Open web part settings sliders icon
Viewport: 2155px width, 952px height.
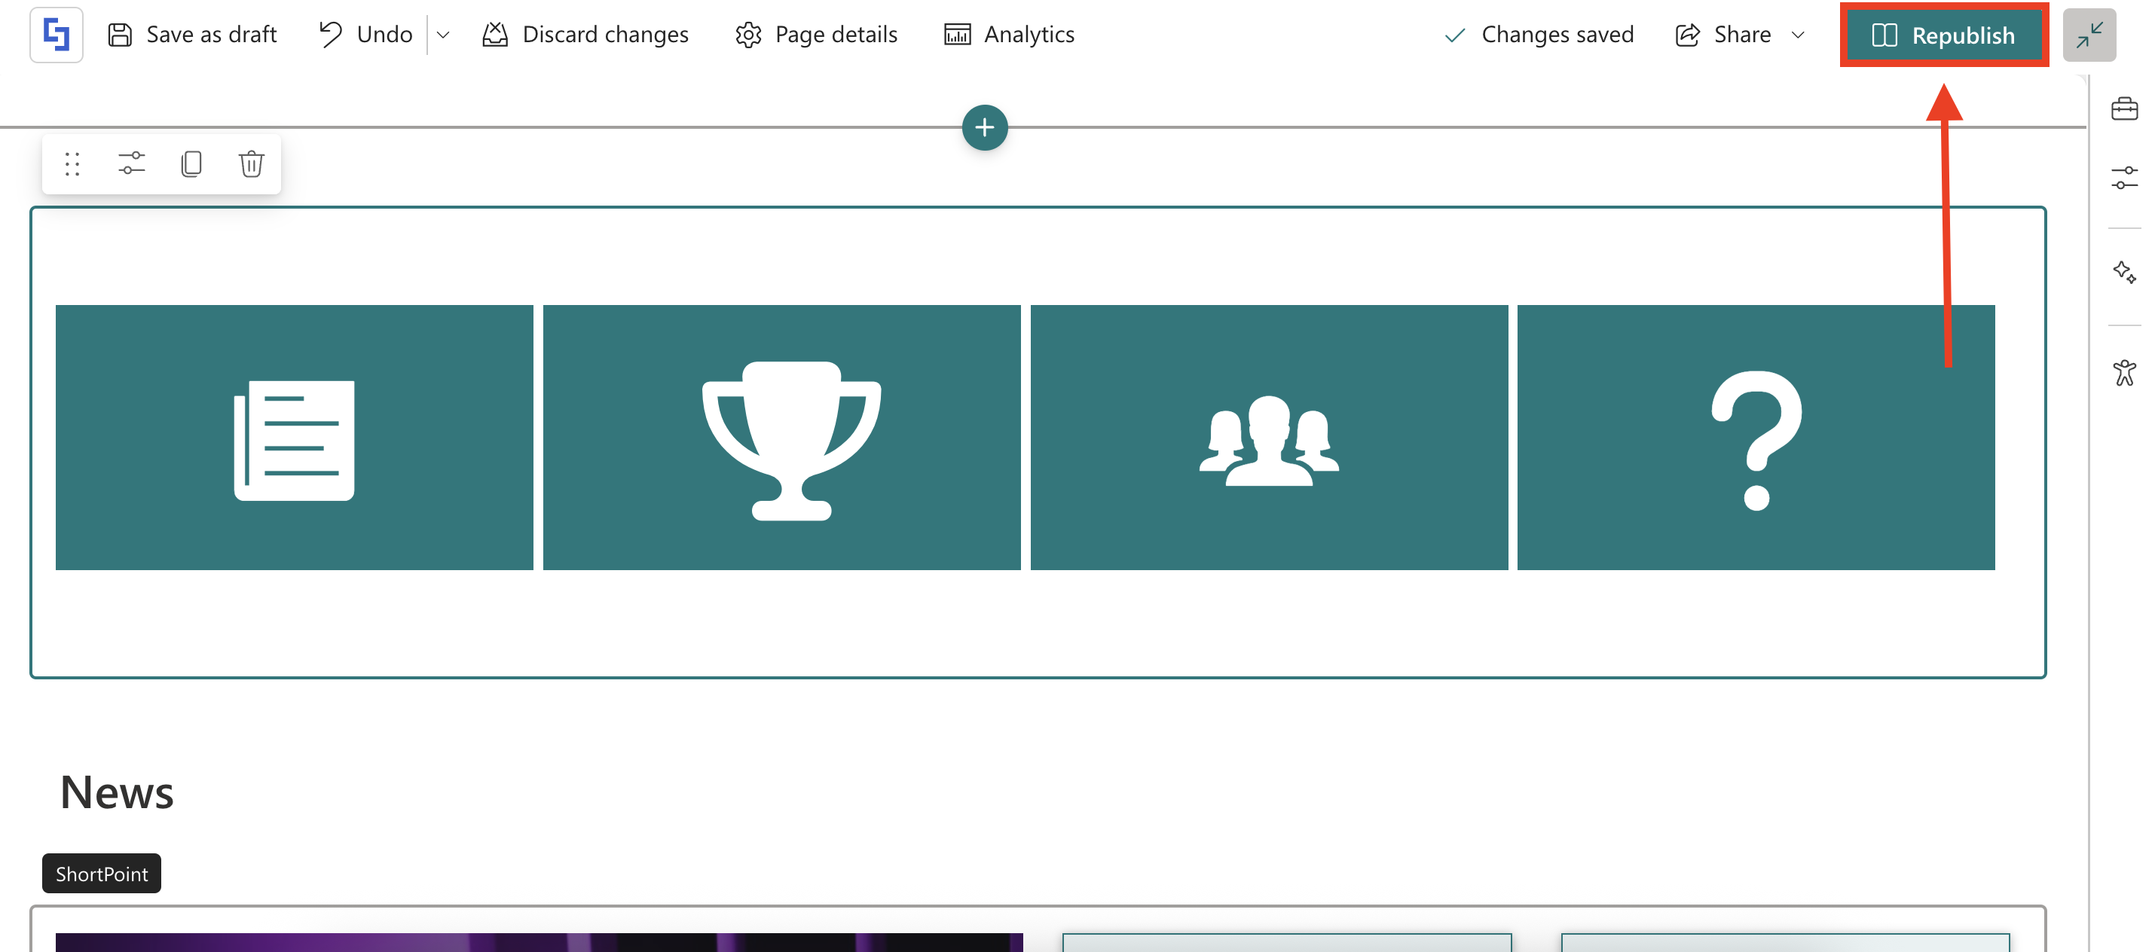(x=131, y=164)
